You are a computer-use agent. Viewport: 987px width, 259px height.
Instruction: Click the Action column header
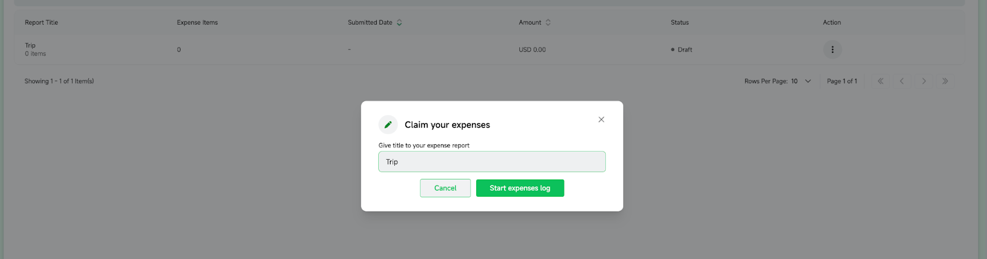(832, 23)
